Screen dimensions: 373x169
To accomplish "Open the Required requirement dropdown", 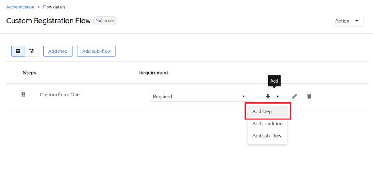I will tap(200, 96).
